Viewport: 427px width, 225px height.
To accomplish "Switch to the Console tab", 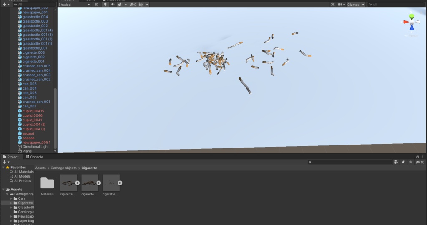I will [34, 157].
